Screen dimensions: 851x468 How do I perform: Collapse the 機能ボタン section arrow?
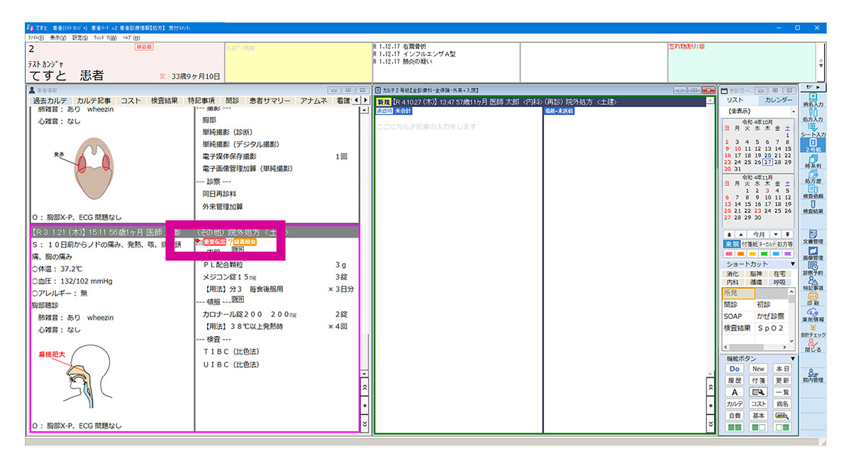[x=792, y=359]
